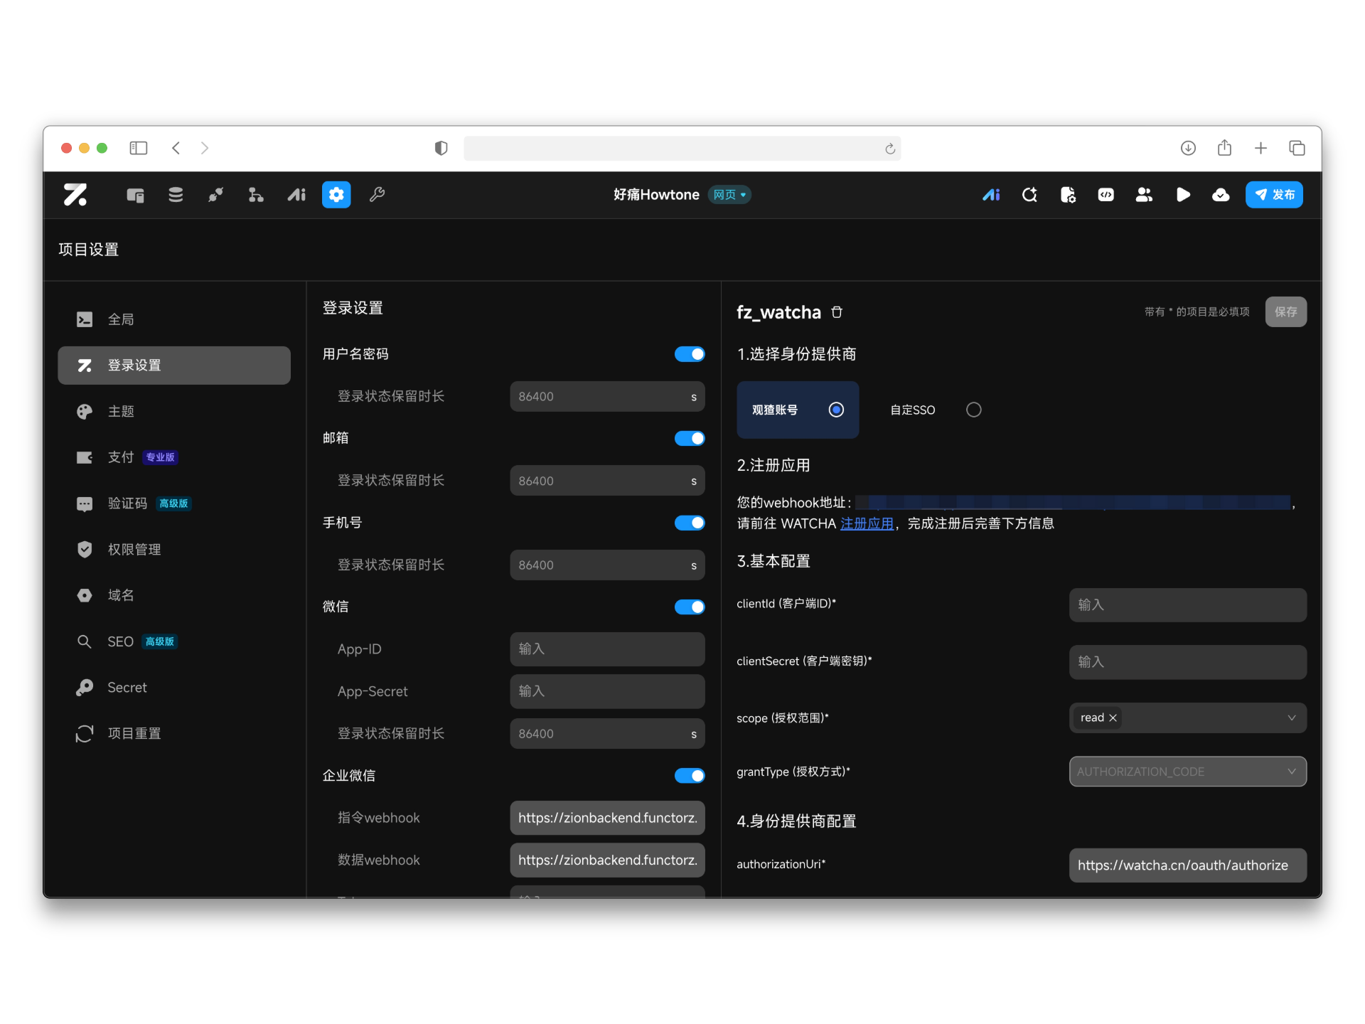Click the refresh sparkle icon in top bar

[x=1029, y=195]
